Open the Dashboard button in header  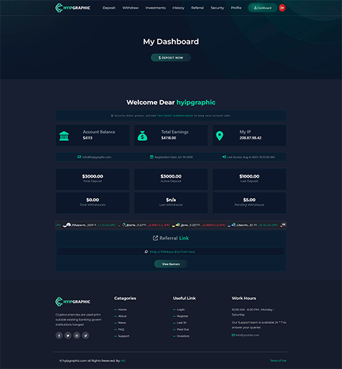pos(263,8)
